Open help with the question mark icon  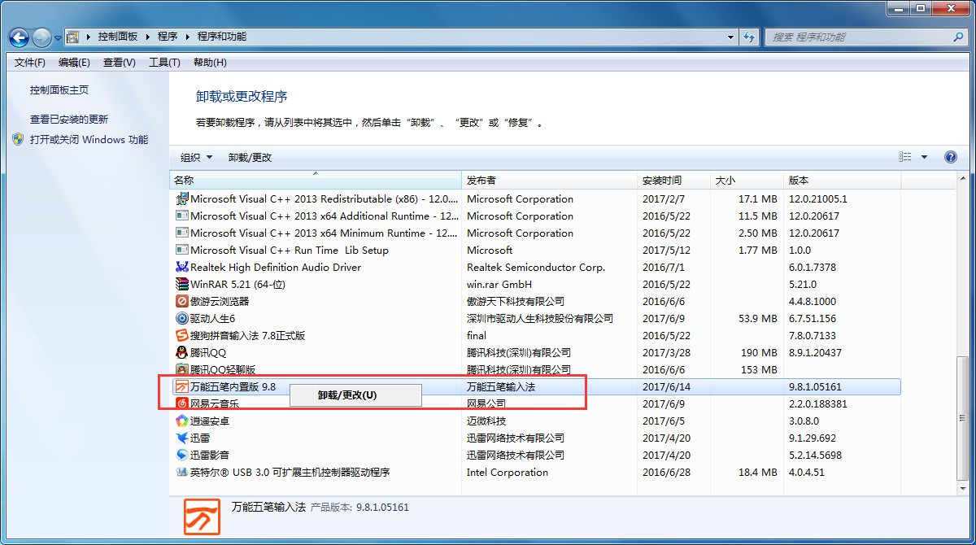click(x=950, y=157)
